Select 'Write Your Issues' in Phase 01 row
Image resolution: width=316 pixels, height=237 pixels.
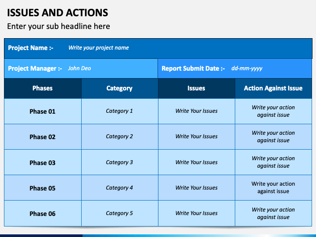(x=197, y=111)
